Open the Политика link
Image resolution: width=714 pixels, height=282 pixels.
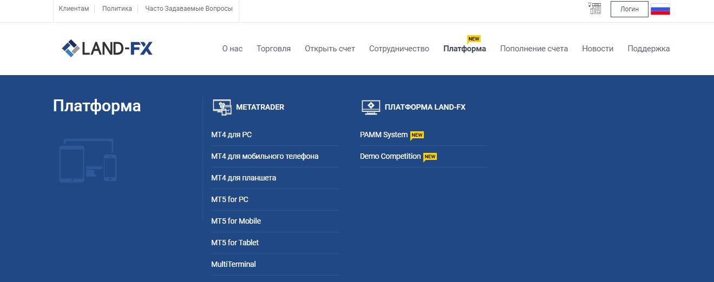tap(117, 9)
